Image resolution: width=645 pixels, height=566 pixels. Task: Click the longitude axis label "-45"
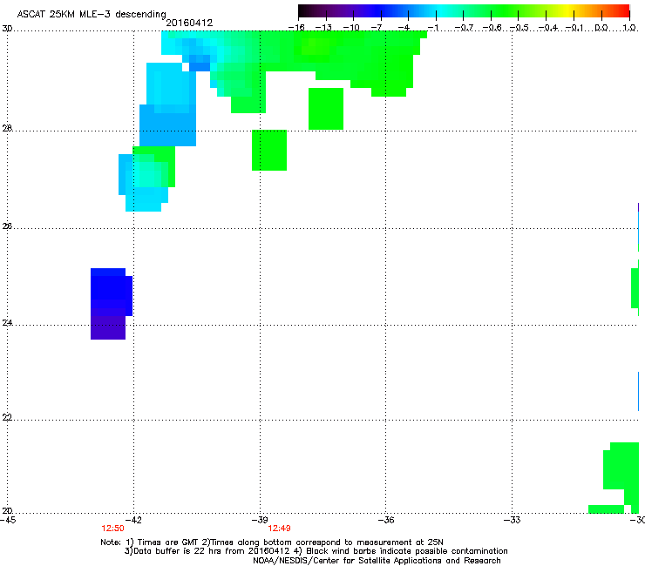(8, 520)
